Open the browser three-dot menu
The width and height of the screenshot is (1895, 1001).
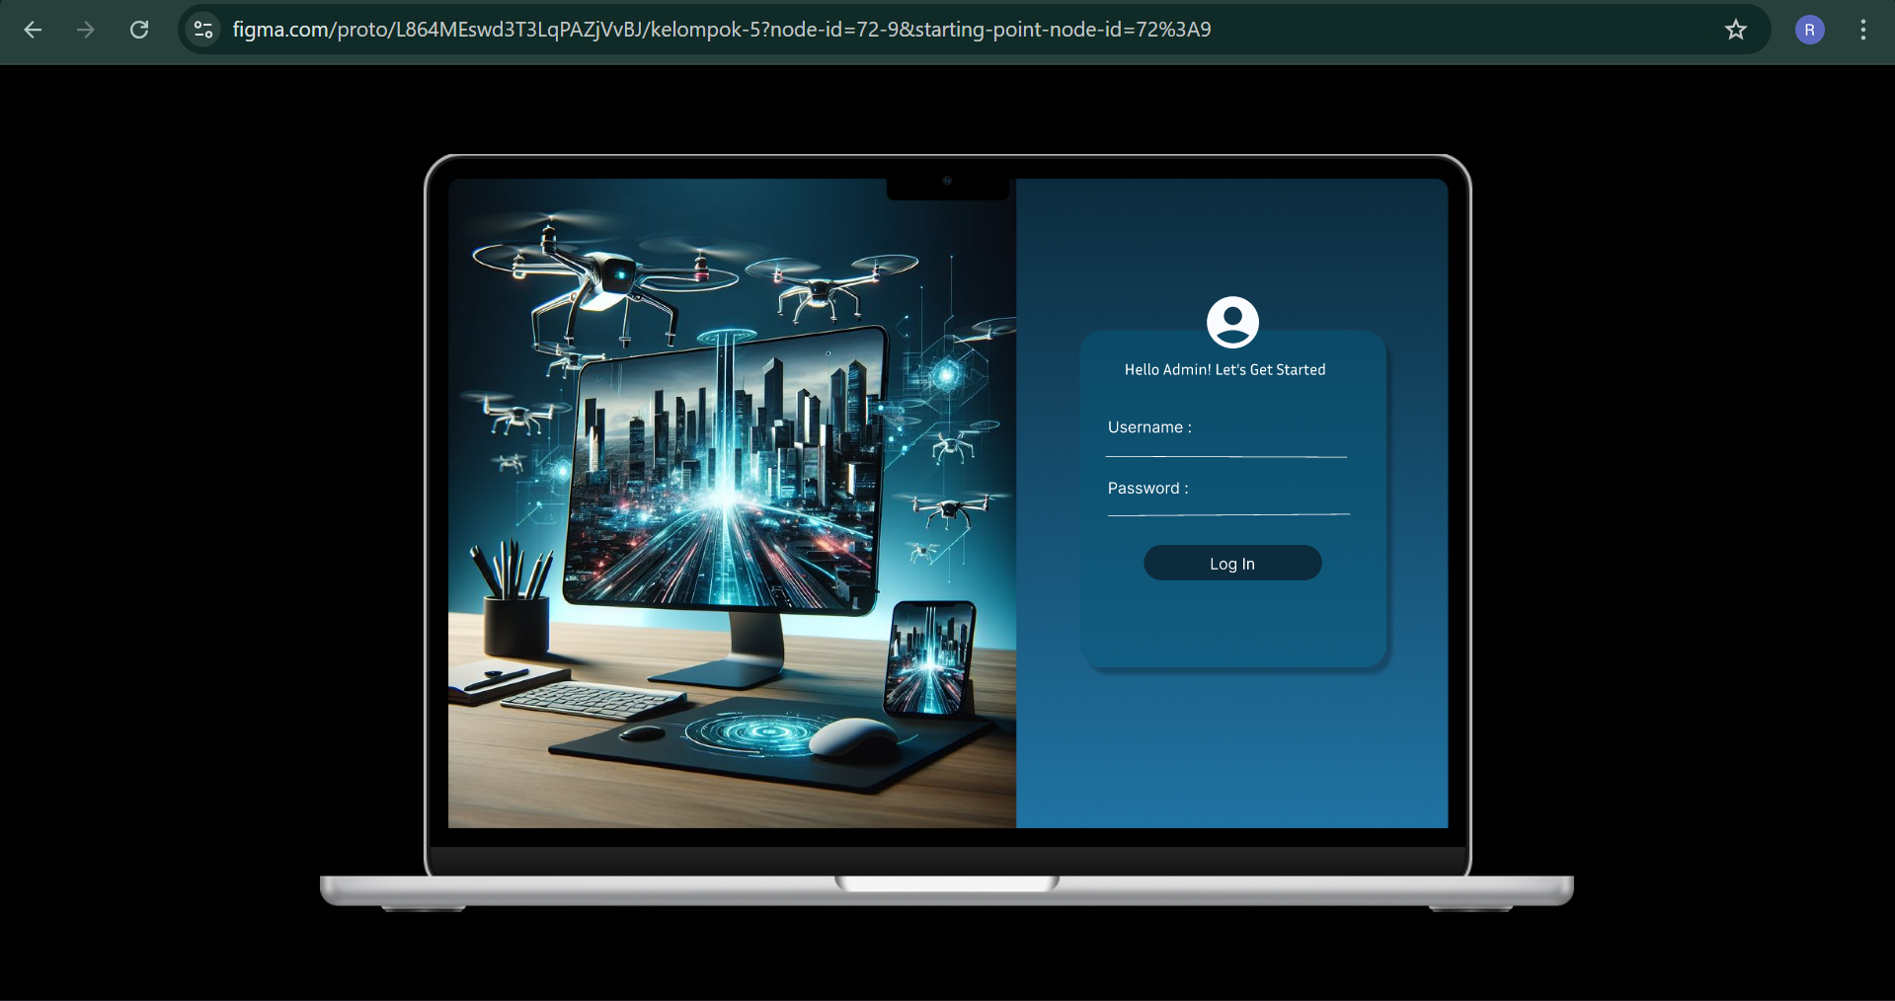(x=1862, y=30)
